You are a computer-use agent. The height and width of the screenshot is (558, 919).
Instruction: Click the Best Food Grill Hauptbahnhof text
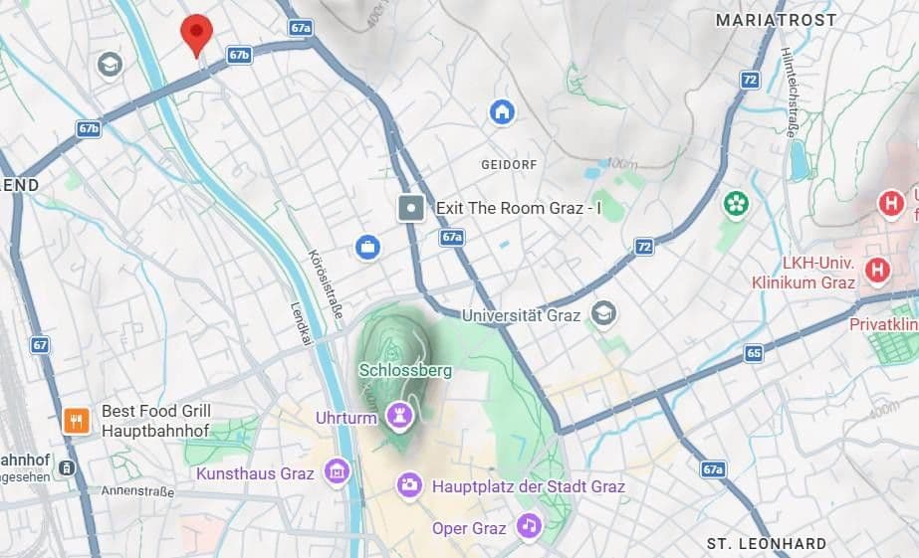click(x=156, y=421)
